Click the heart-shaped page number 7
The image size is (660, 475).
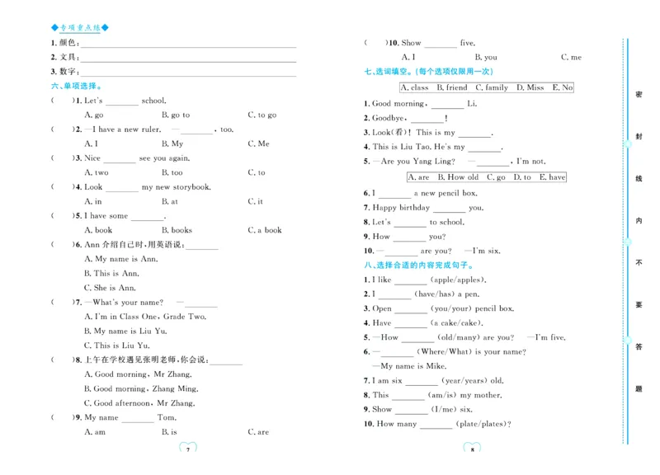point(189,450)
